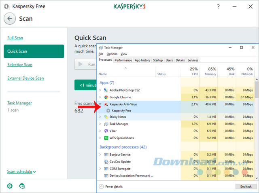Click the back arrow next to Scan
Screen dimensions: 259x193
click(11, 19)
